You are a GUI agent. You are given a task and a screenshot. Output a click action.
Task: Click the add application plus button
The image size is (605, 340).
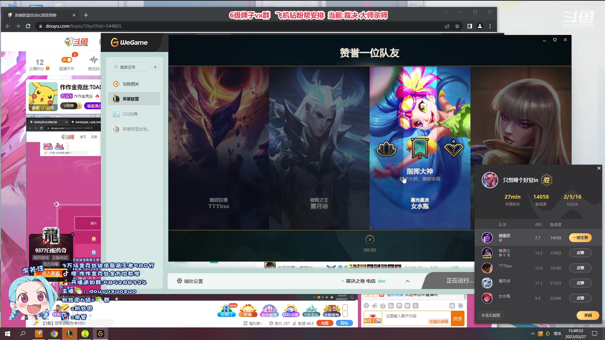[155, 67]
